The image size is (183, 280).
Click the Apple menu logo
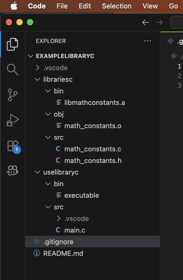(14, 6)
